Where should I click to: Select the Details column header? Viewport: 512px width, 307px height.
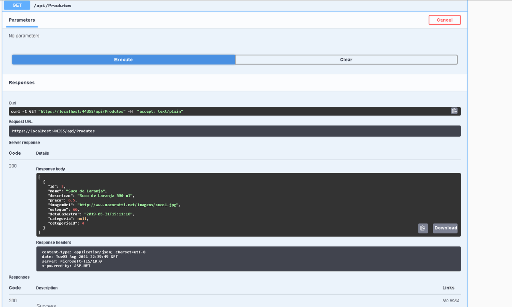(42, 153)
